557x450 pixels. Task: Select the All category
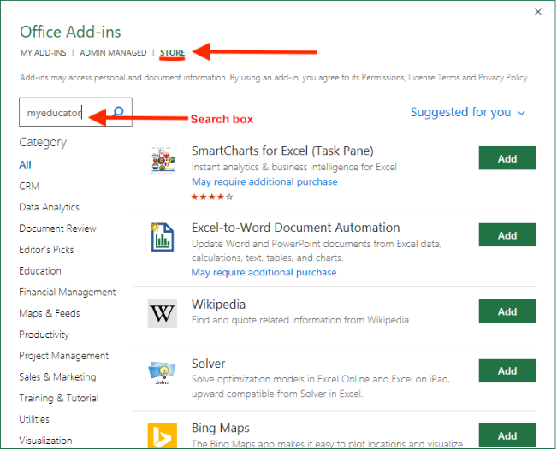point(25,165)
